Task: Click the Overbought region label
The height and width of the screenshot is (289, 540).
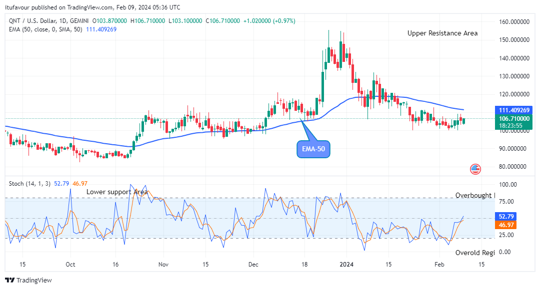Action: 475,195
